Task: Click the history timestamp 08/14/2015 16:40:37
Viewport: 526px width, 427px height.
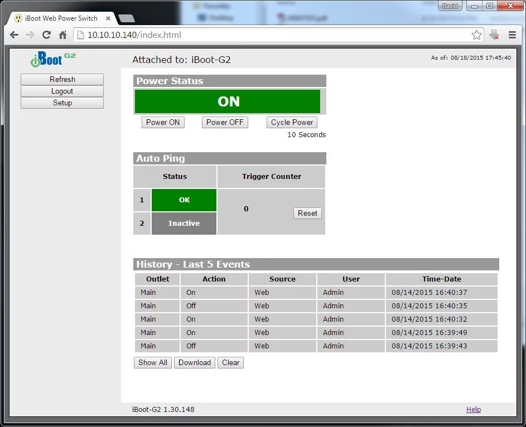Action: coord(429,293)
